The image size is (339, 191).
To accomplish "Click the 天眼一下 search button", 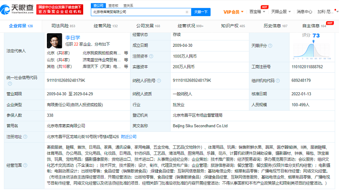I will [202, 12].
